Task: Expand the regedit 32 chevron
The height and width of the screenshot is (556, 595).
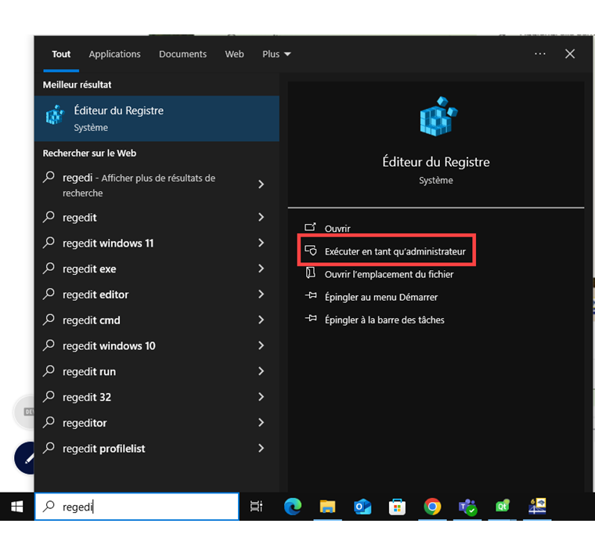Action: [x=261, y=397]
